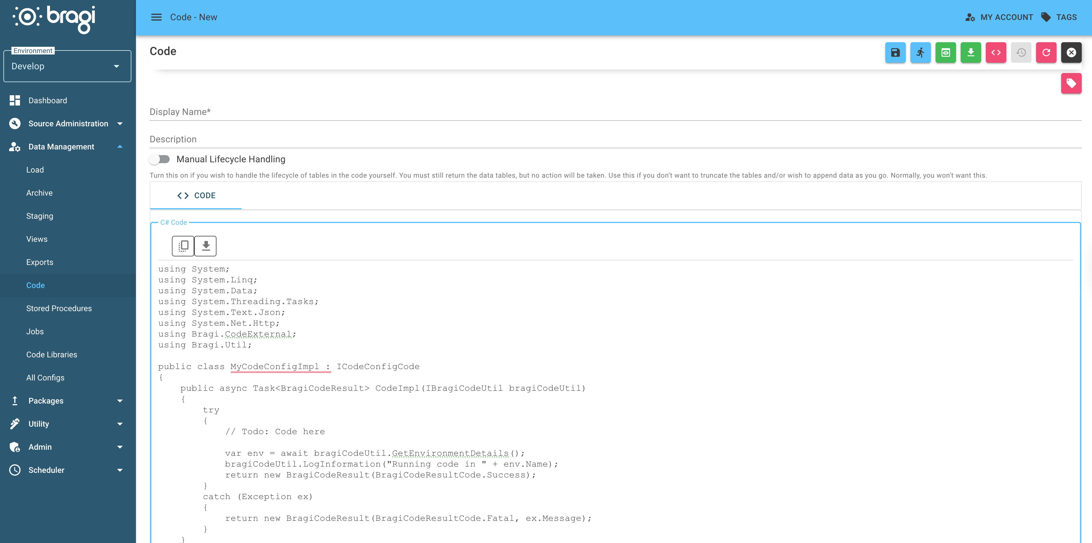Click on 'MyCodeConfigImpl' in the code

pyautogui.click(x=274, y=366)
